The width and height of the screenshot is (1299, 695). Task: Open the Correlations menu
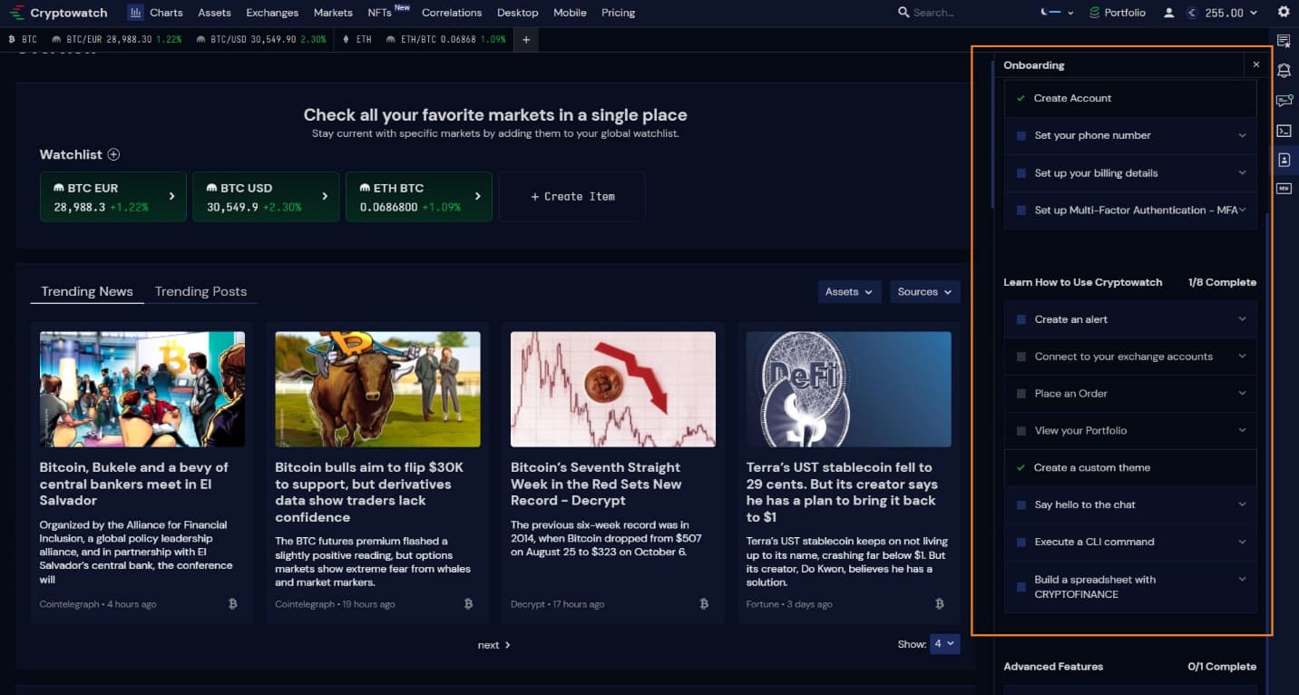click(452, 13)
